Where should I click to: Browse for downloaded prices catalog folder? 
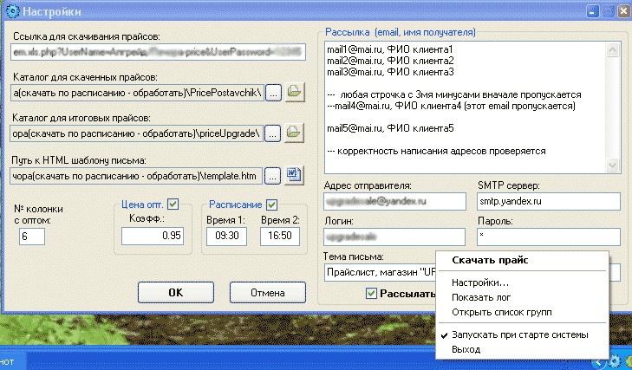pyautogui.click(x=273, y=93)
